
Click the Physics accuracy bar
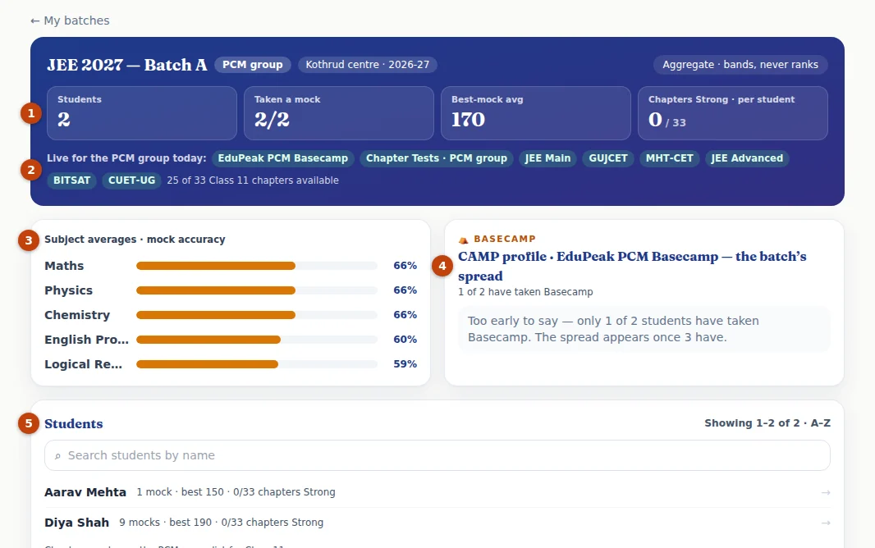[257, 290]
